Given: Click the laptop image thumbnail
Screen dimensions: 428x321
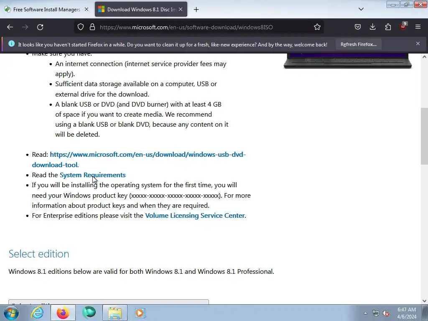Looking at the screenshot, I should point(347,61).
